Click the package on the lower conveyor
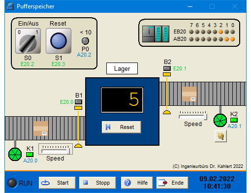251x193 pixels. [41, 129]
